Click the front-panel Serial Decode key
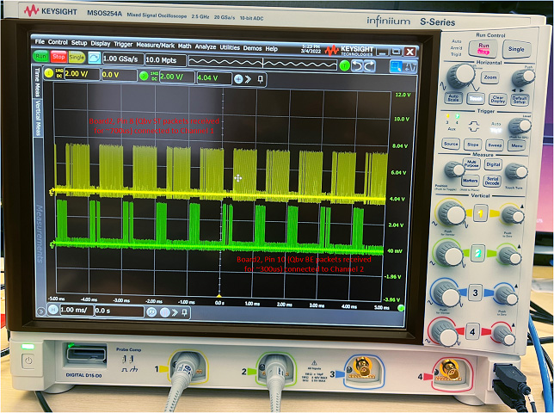Screen dimensions: 554x413 [492, 181]
